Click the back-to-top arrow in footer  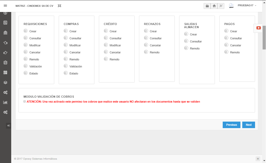click(258, 159)
